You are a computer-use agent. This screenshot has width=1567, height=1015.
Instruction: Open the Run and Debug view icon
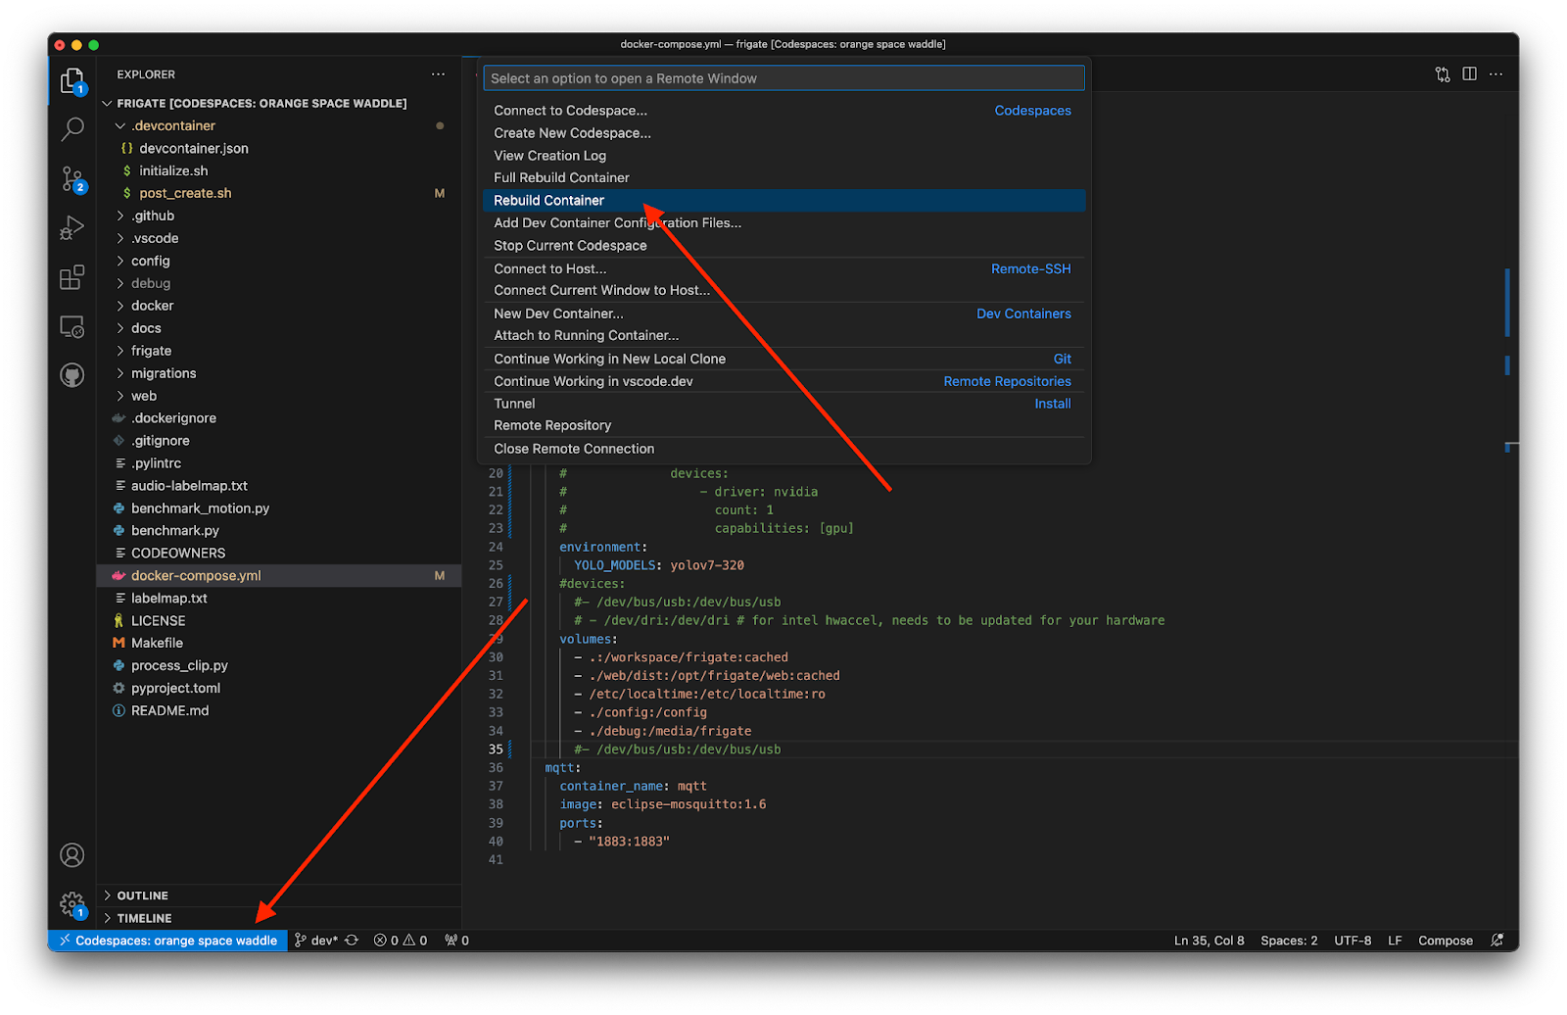(72, 228)
